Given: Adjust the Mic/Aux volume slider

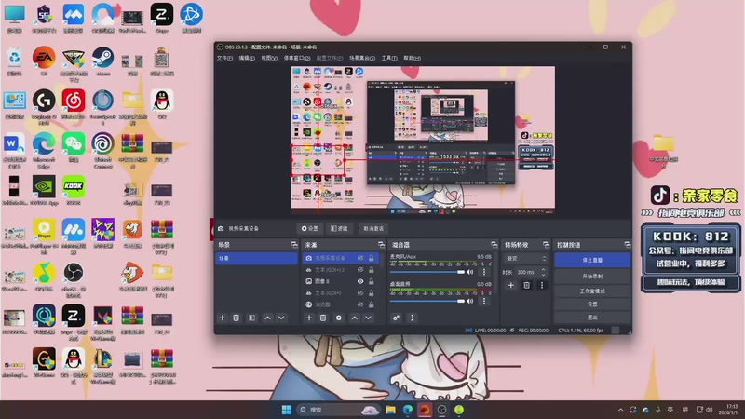Looking at the screenshot, I should pyautogui.click(x=427, y=272).
